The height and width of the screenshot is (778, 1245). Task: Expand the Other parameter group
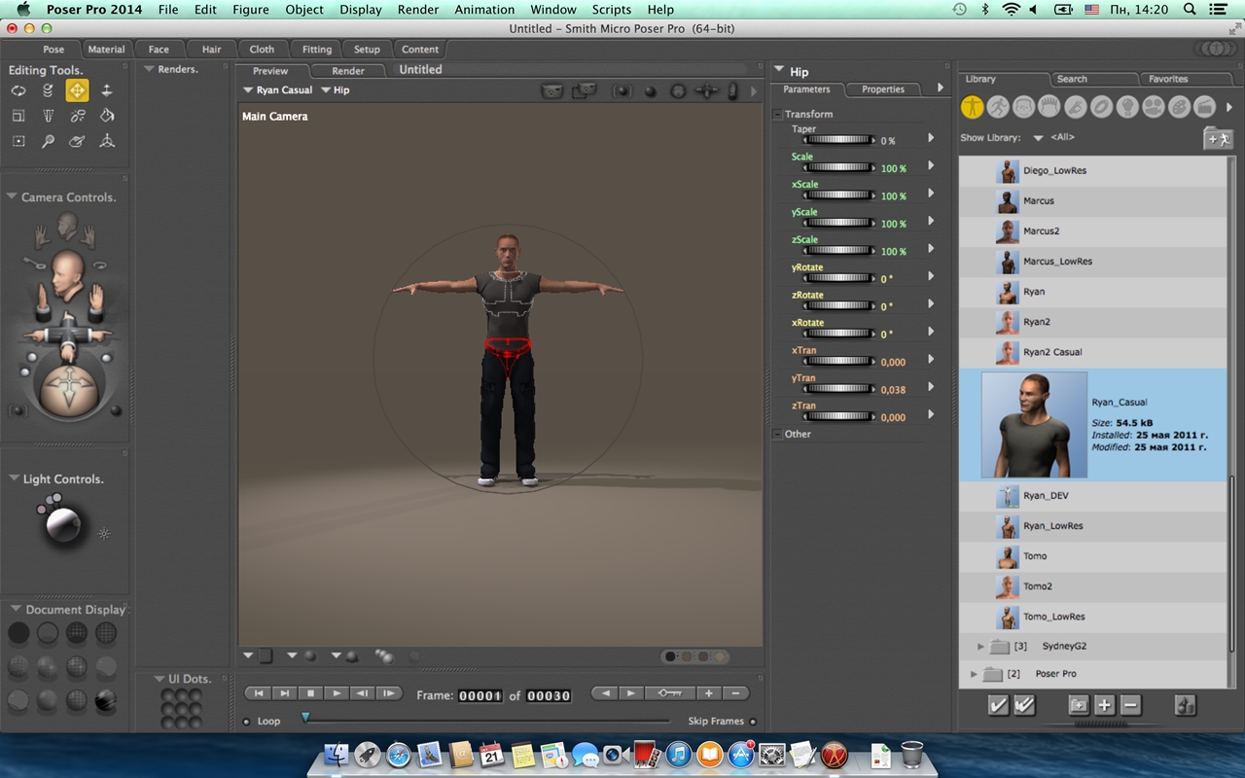pos(777,434)
